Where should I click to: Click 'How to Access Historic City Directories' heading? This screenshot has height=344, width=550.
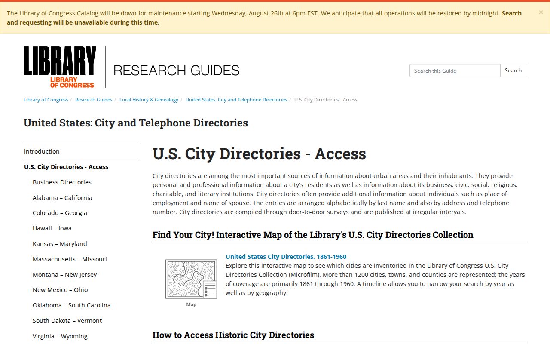pos(233,335)
